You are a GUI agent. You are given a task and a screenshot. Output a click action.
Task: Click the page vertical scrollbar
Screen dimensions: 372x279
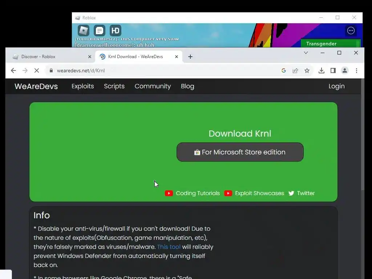(x=363, y=134)
